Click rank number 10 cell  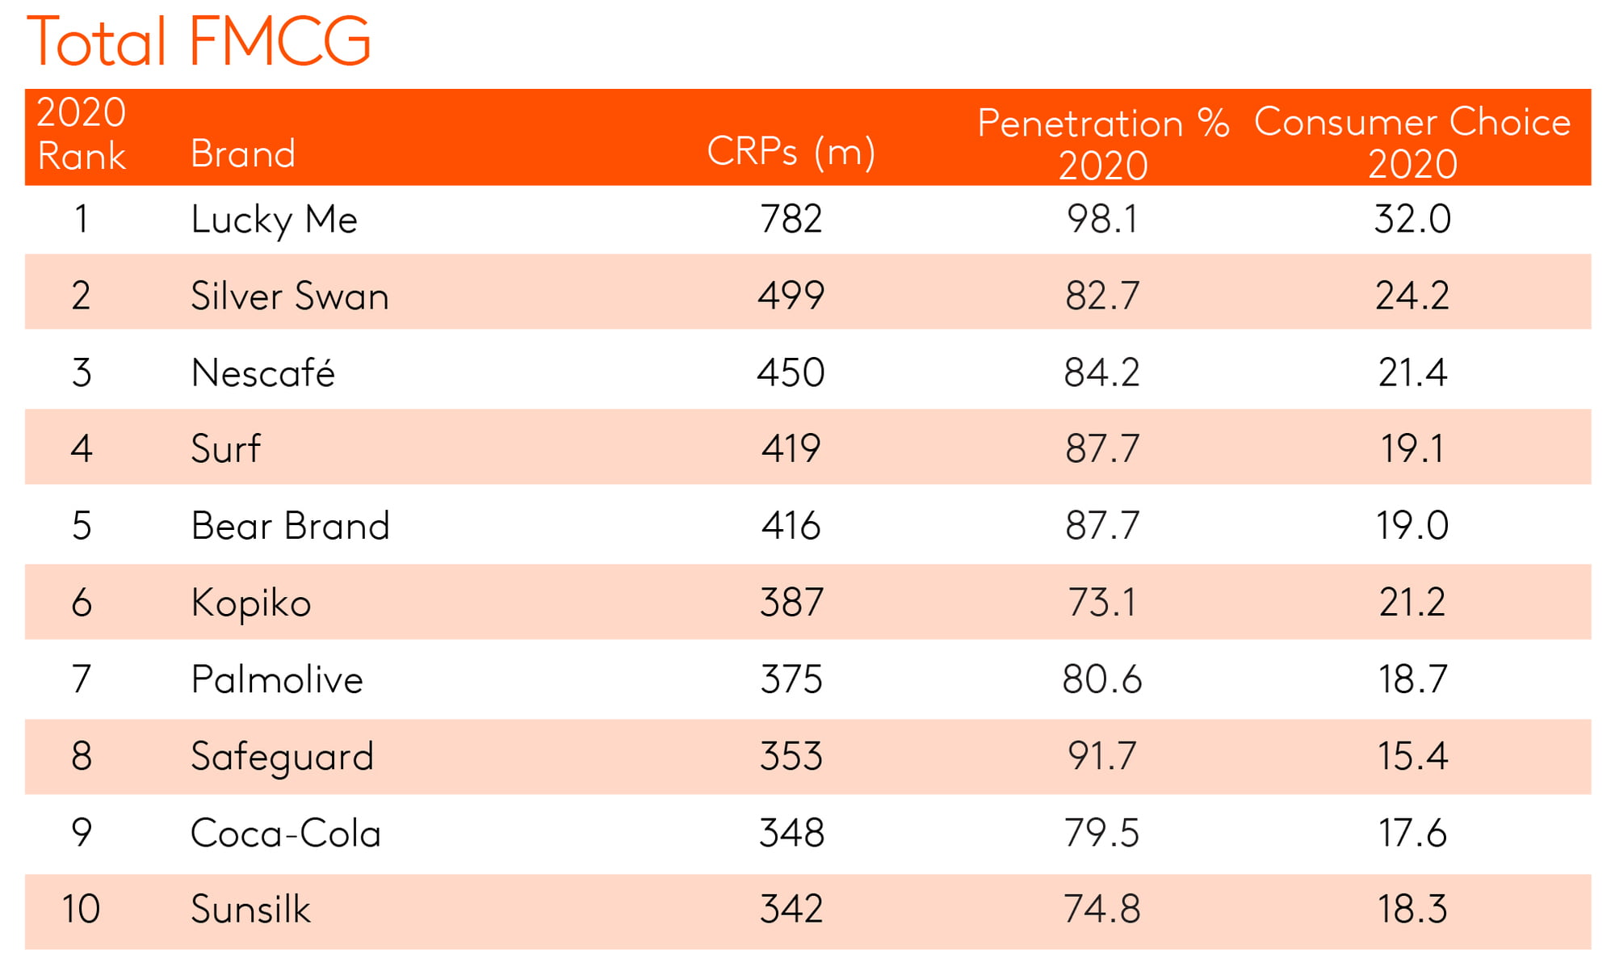coord(81,910)
